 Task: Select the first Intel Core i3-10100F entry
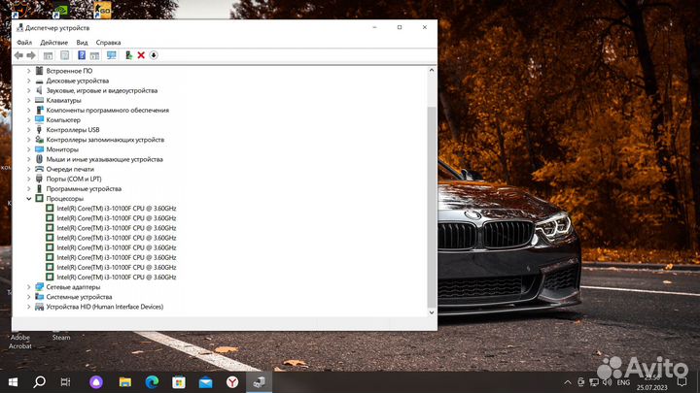[x=117, y=209]
